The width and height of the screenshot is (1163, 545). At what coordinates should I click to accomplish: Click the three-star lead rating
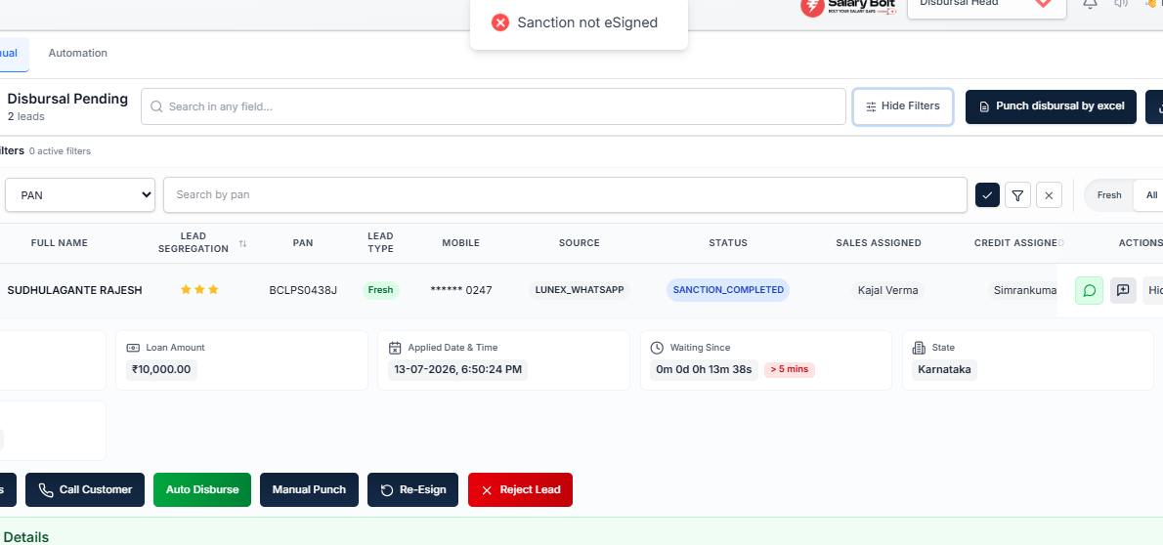199,290
